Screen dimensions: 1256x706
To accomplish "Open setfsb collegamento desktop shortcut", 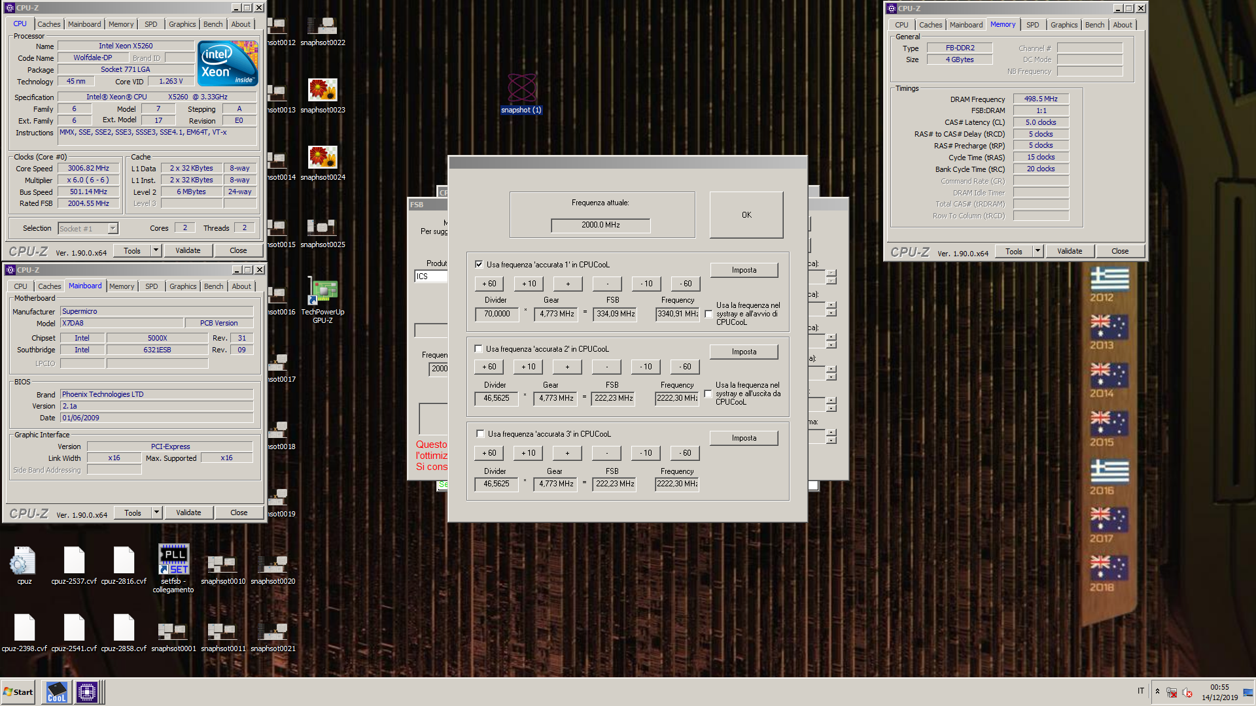I will click(x=173, y=569).
